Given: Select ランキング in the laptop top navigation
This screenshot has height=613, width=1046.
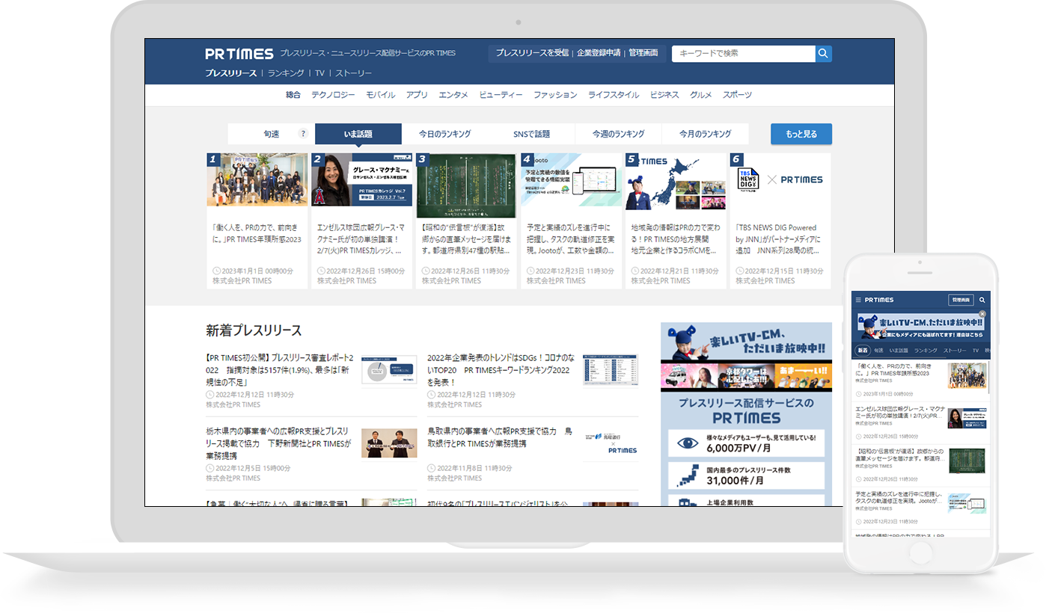Looking at the screenshot, I should (x=286, y=73).
